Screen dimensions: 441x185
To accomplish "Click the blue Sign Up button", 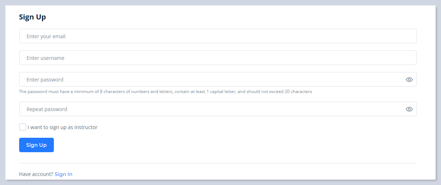I will click(37, 145).
